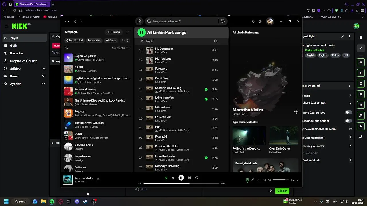
Task: Toggle shuffle in player bar
Action: [166, 178]
